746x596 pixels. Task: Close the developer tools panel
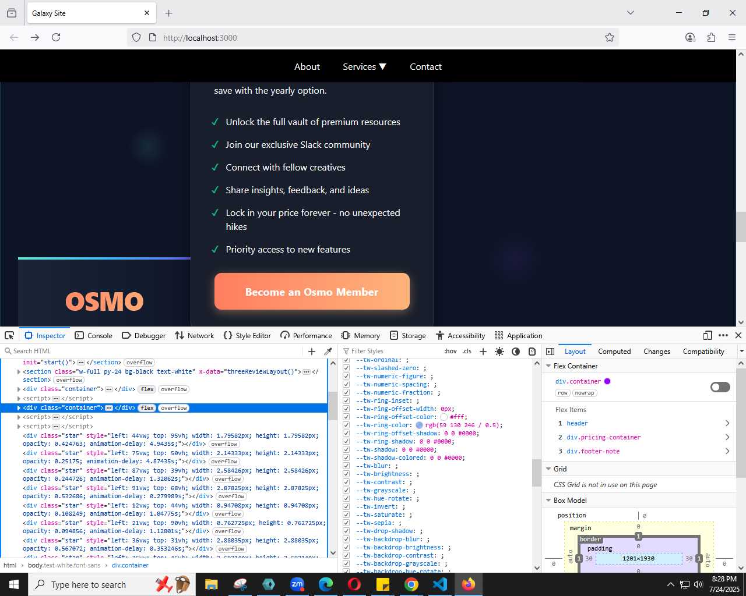[738, 335]
